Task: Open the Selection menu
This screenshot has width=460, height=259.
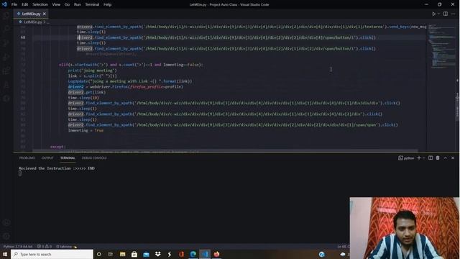Action: click(40, 4)
